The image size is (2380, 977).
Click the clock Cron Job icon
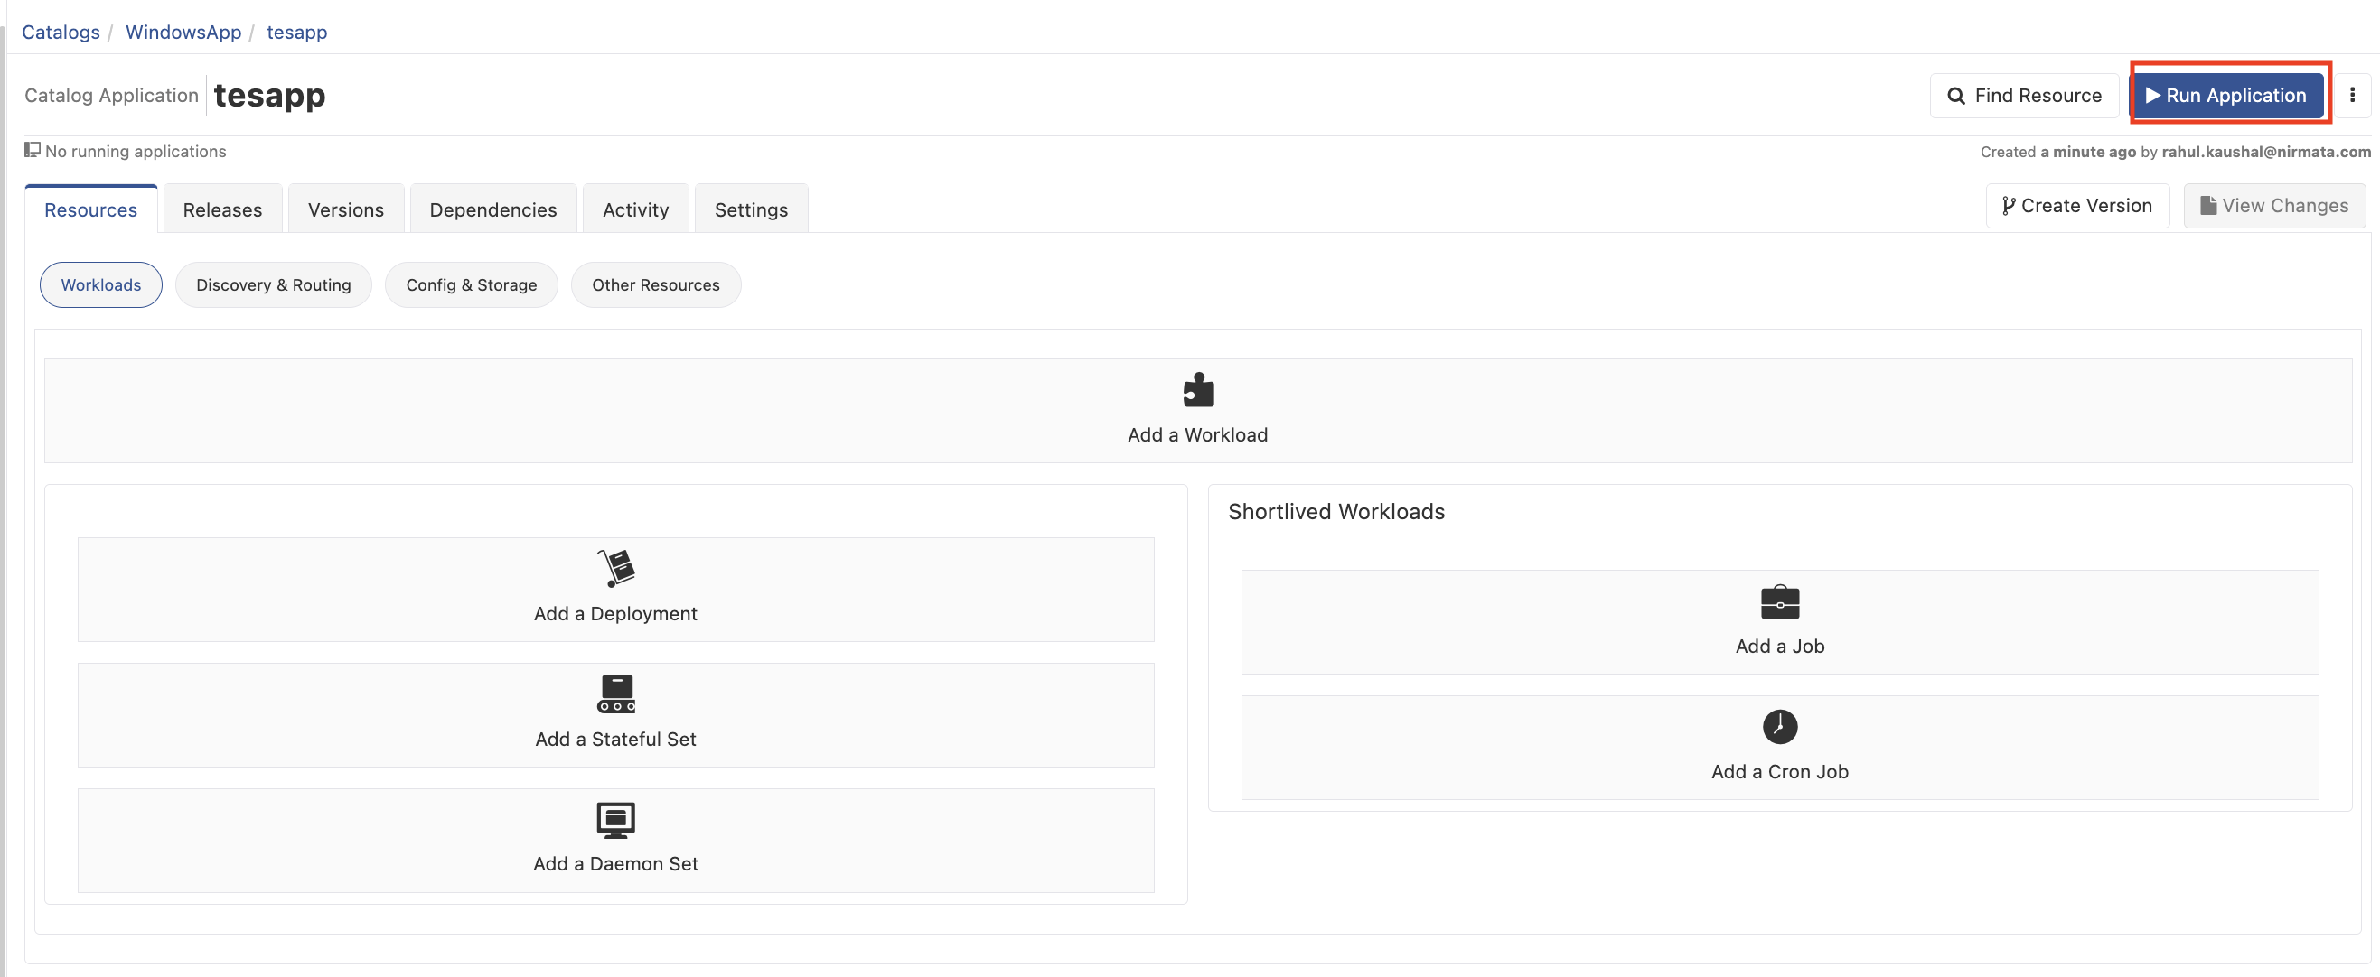[1779, 727]
